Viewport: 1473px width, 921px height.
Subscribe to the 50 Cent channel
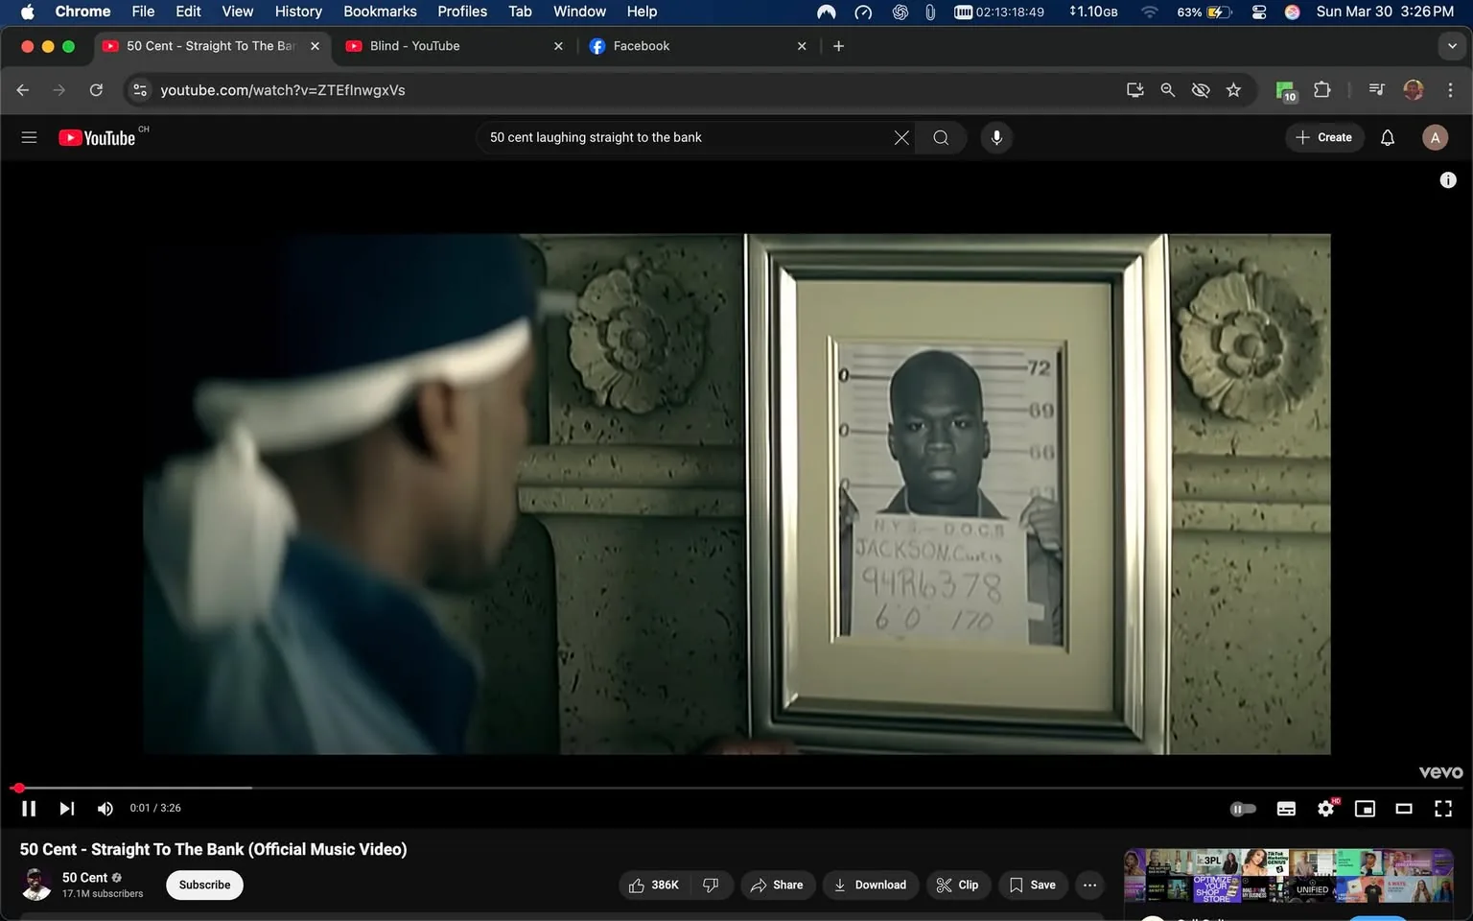(x=203, y=885)
